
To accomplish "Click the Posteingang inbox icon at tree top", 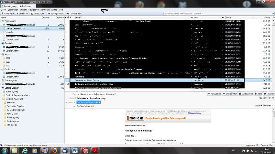I will coord(3,21).
